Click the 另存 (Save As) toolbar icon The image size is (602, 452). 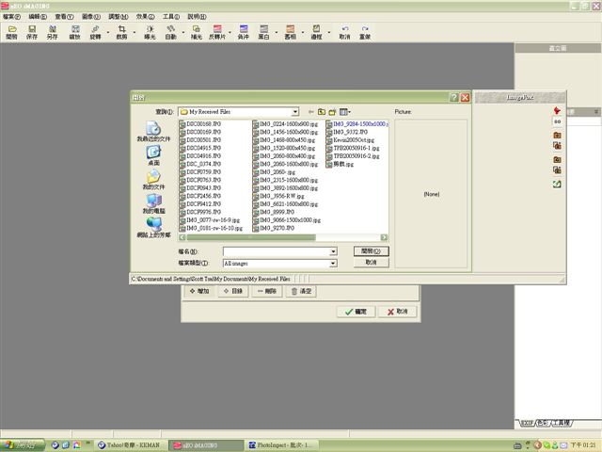[x=53, y=32]
